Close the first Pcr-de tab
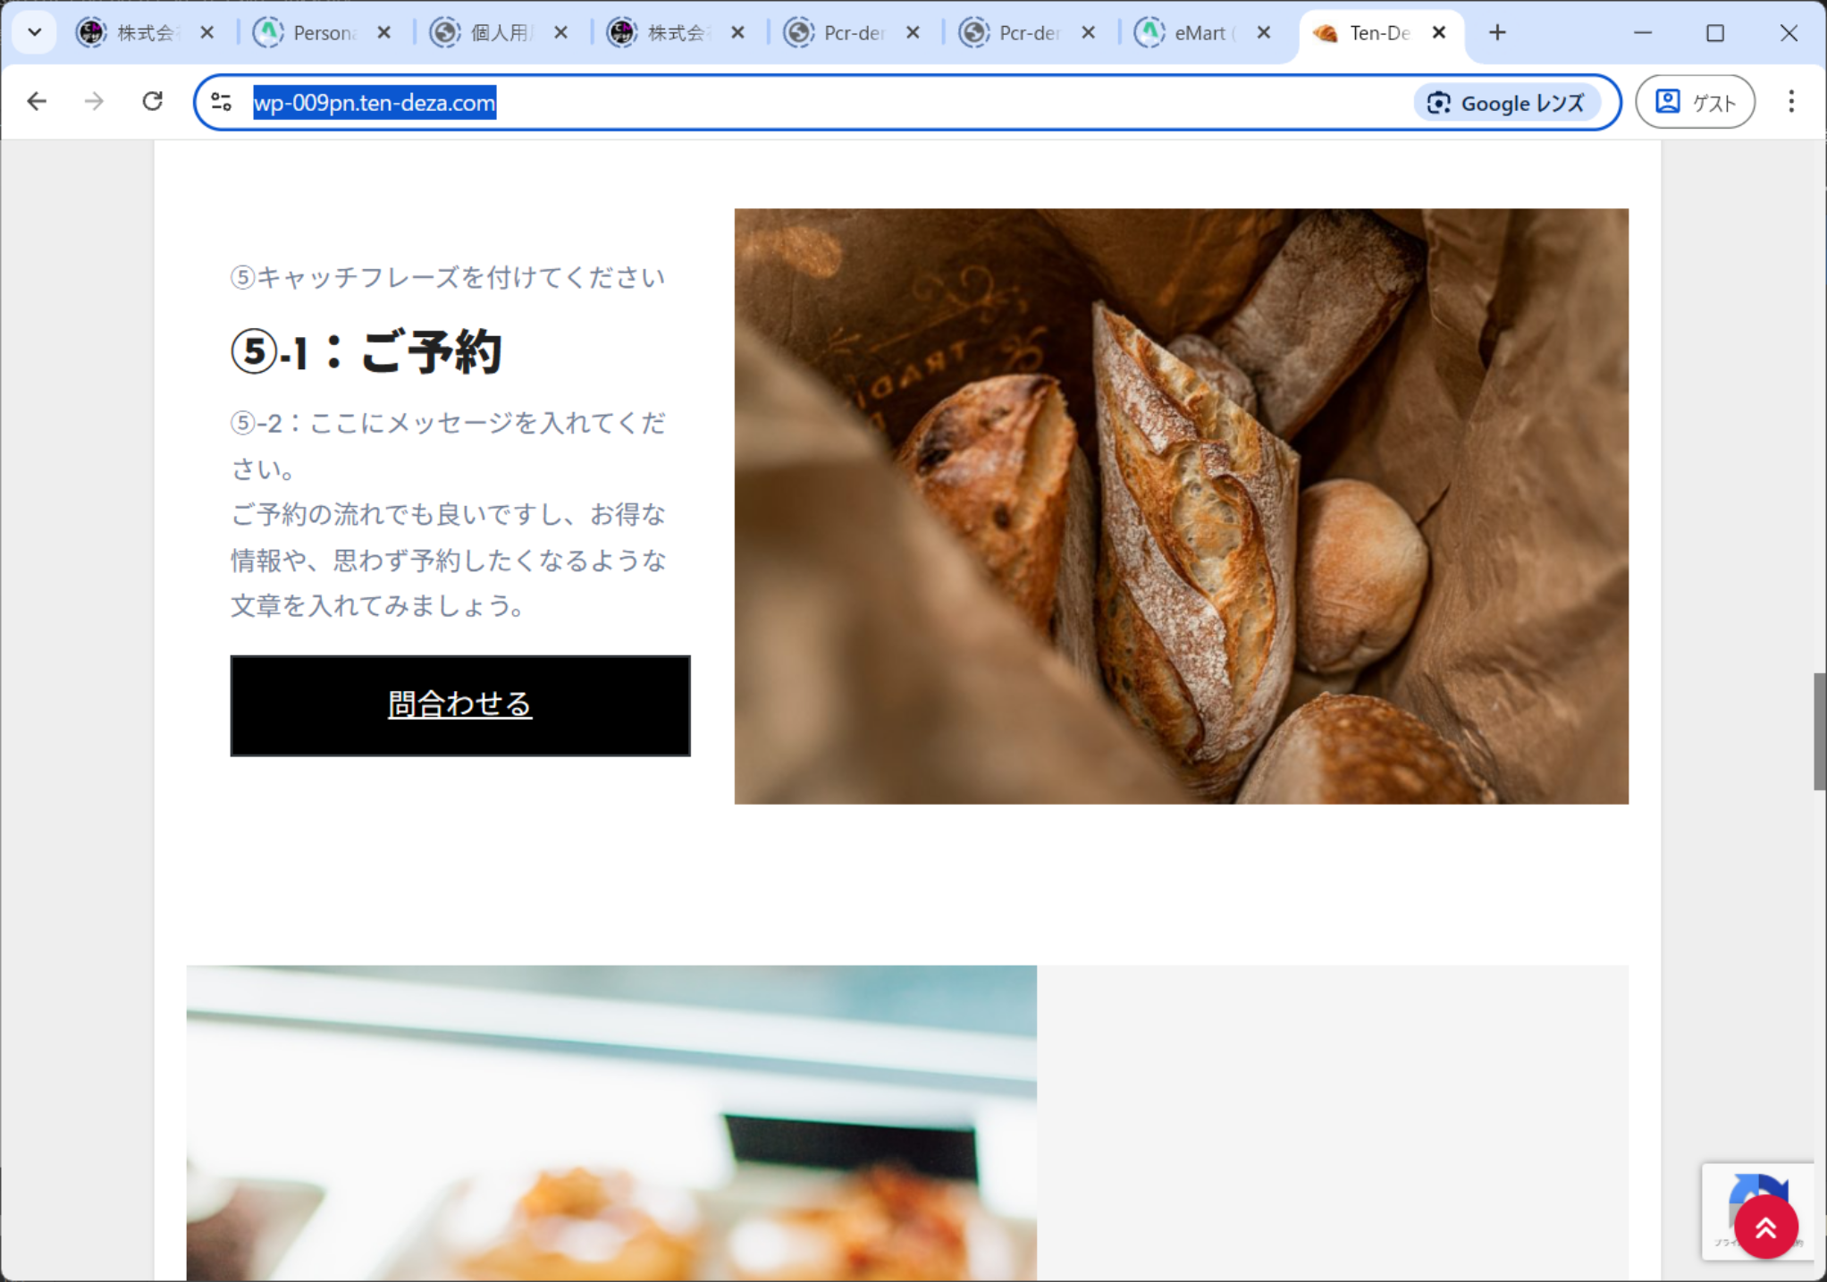This screenshot has width=1827, height=1282. 913,33
